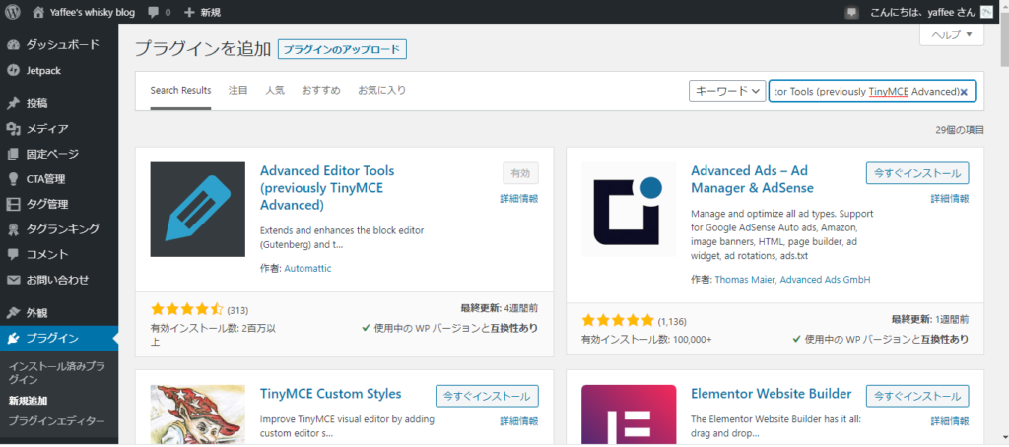Click the user avatar in the admin bar
The height and width of the screenshot is (447, 1009).
click(x=986, y=12)
